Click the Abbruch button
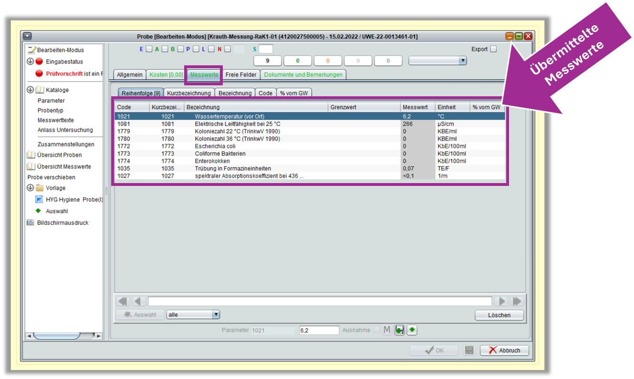This screenshot has height=379, width=634. coord(505,350)
